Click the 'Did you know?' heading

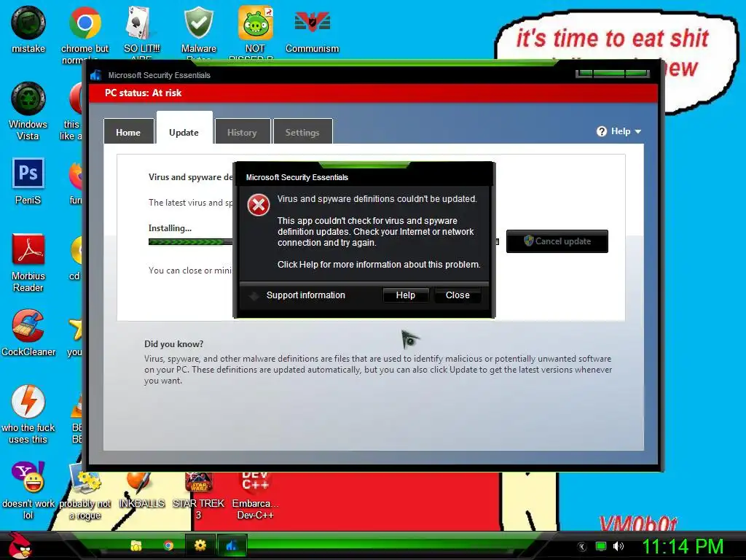[173, 344]
